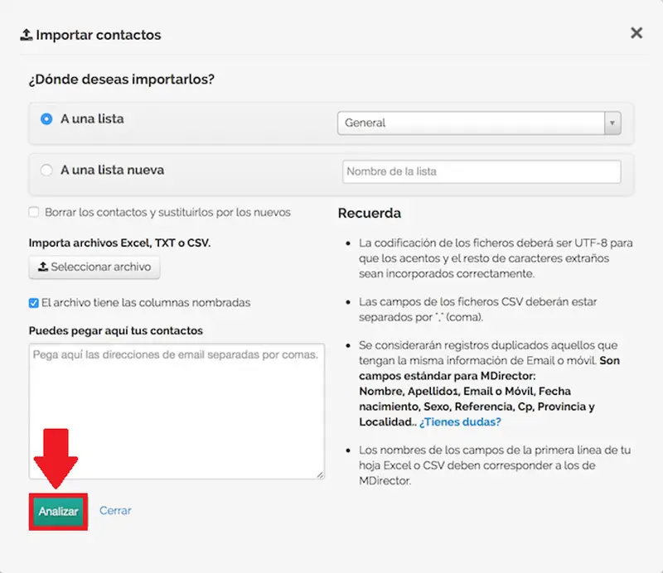The height and width of the screenshot is (573, 663).
Task: Select the "A una lista" radio button
Action: click(46, 118)
